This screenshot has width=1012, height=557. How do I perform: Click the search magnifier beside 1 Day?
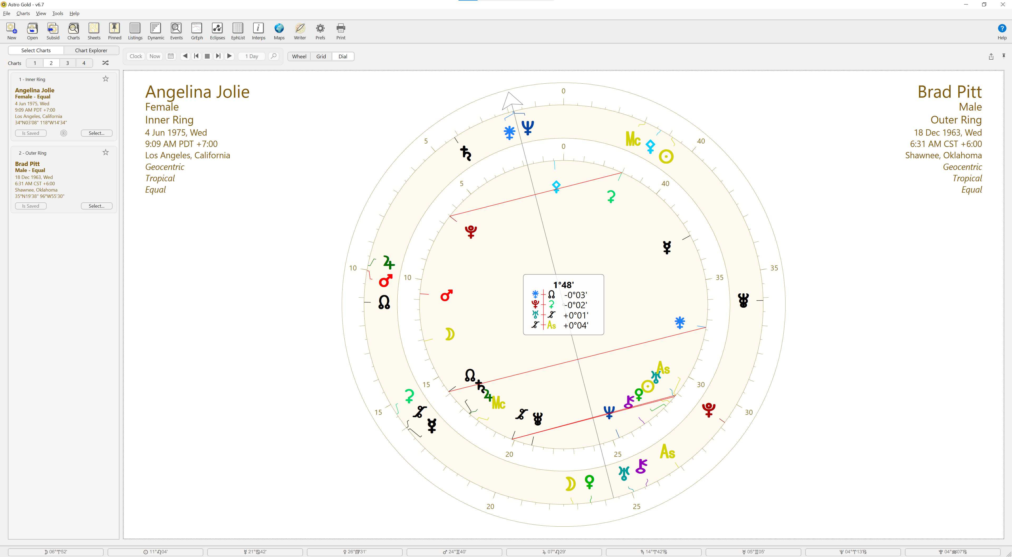tap(274, 56)
